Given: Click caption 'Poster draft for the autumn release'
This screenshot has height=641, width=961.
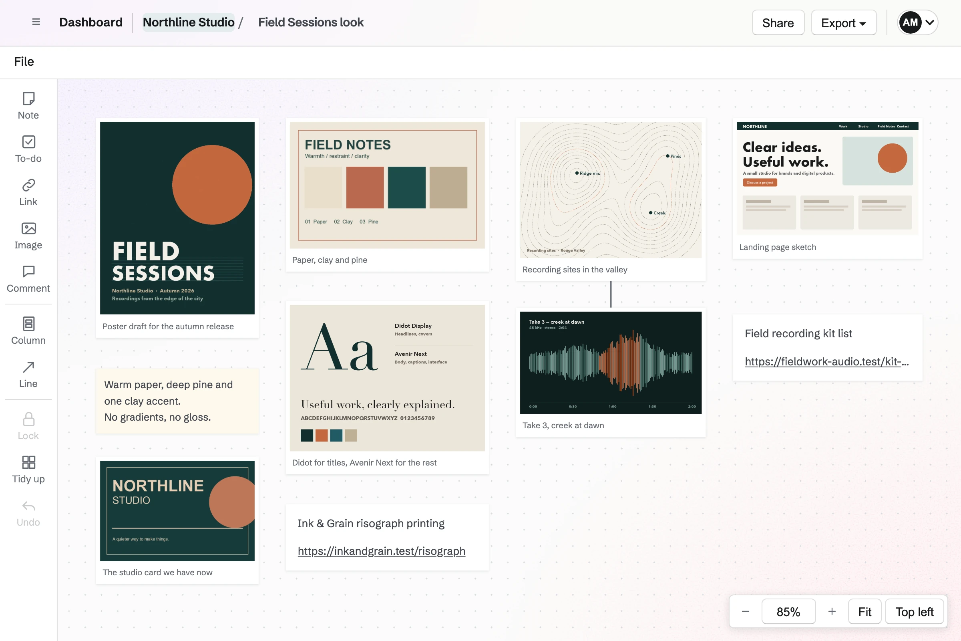Looking at the screenshot, I should click(168, 326).
